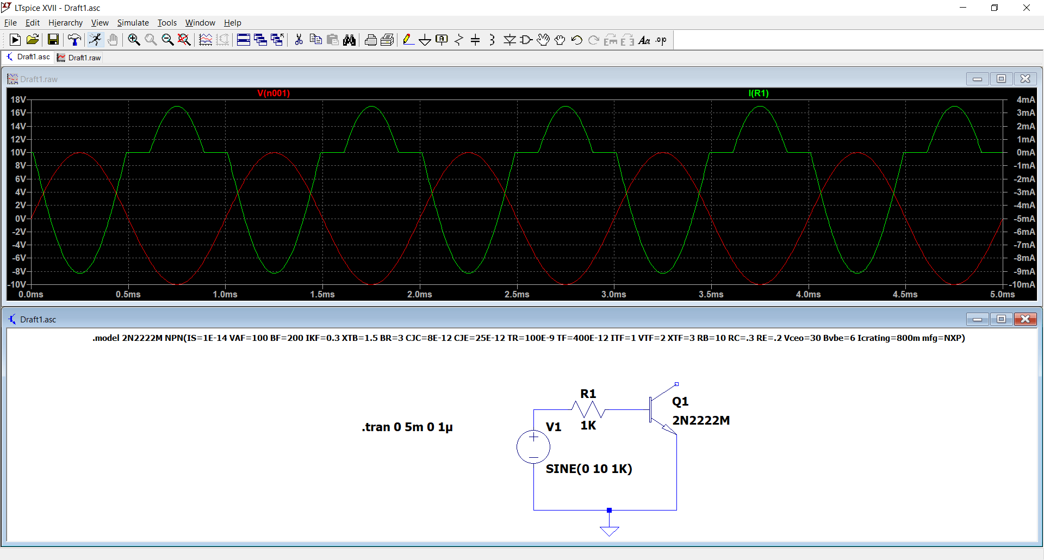Image resolution: width=1044 pixels, height=560 pixels.
Task: Click the Close All Windows icon
Action: click(x=277, y=40)
